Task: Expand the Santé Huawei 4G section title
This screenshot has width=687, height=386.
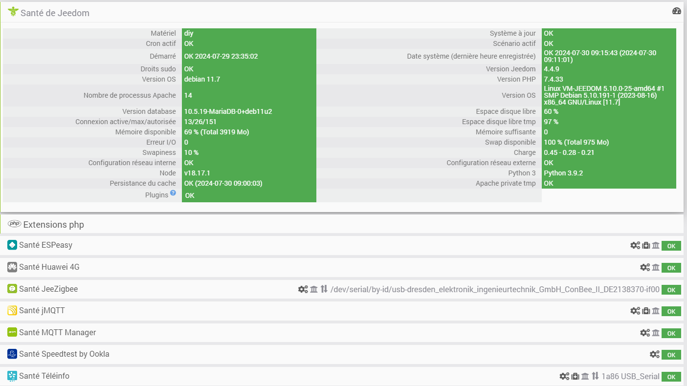Action: pos(49,267)
